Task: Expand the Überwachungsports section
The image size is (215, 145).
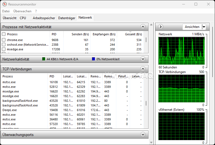Action: 143,134
